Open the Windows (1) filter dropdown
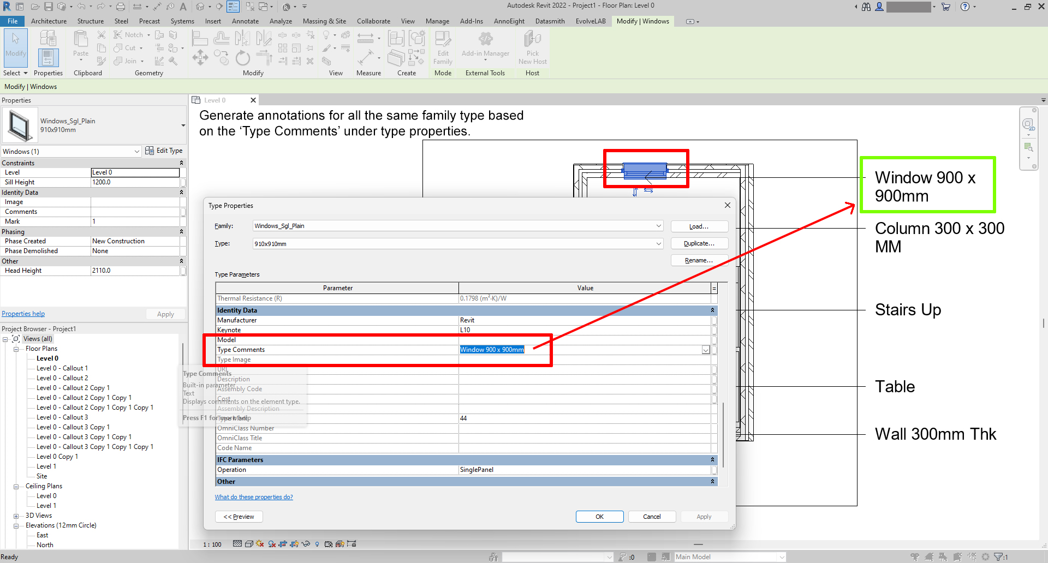This screenshot has height=563, width=1048. [137, 152]
